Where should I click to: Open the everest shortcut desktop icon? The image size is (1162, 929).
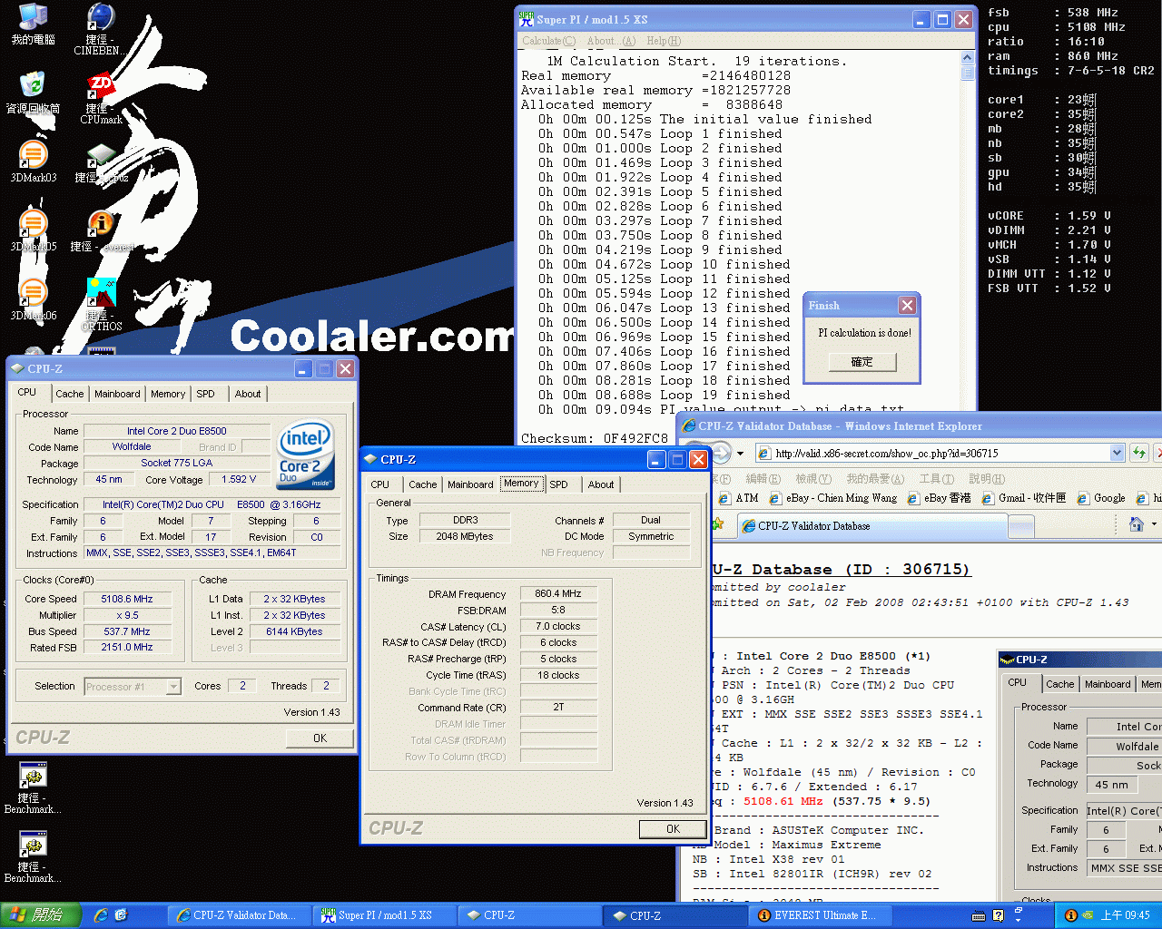(101, 230)
